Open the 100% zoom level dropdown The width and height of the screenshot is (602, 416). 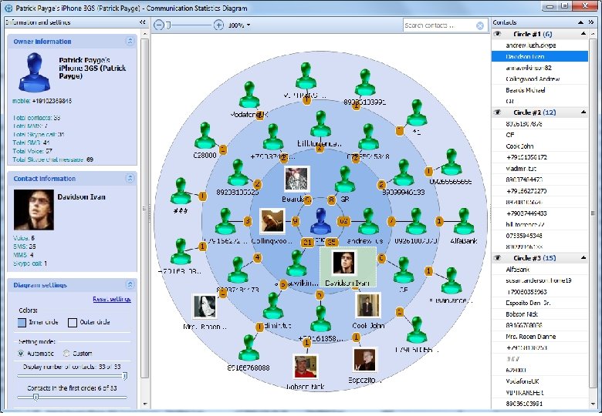(x=249, y=25)
